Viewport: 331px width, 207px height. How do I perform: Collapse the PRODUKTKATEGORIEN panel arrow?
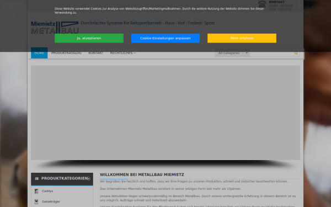[89, 179]
